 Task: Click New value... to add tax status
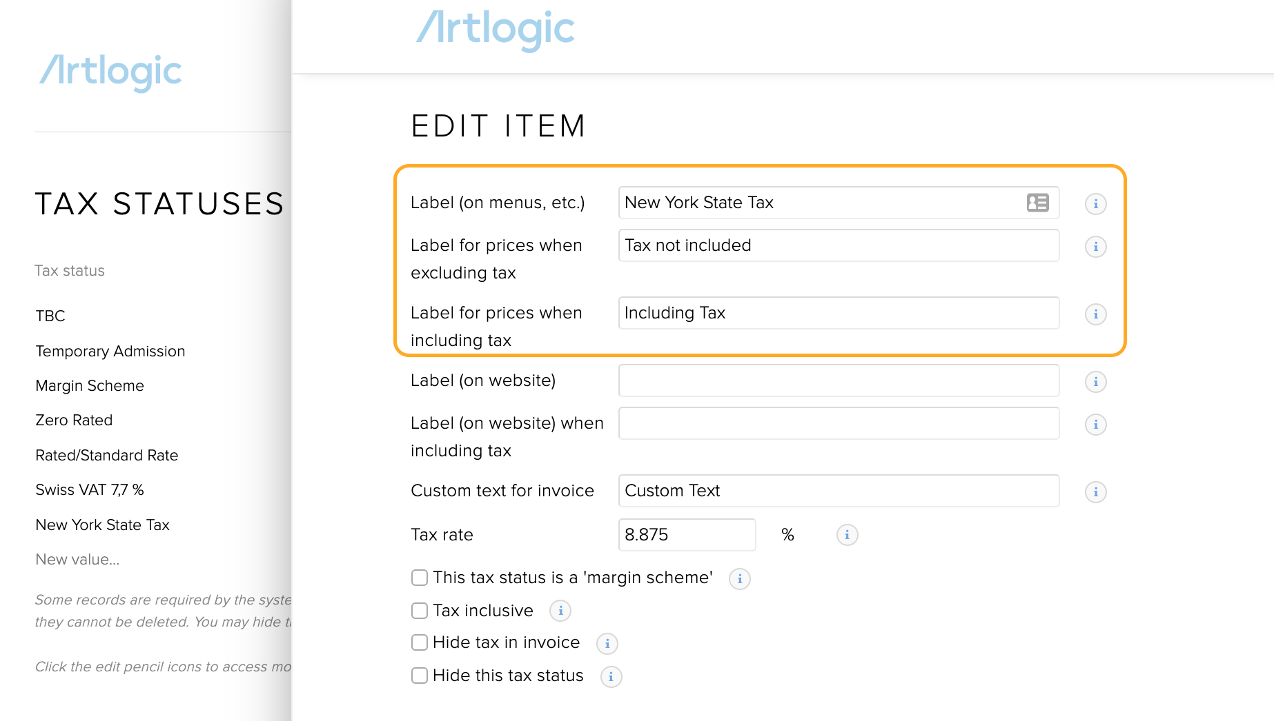(77, 560)
